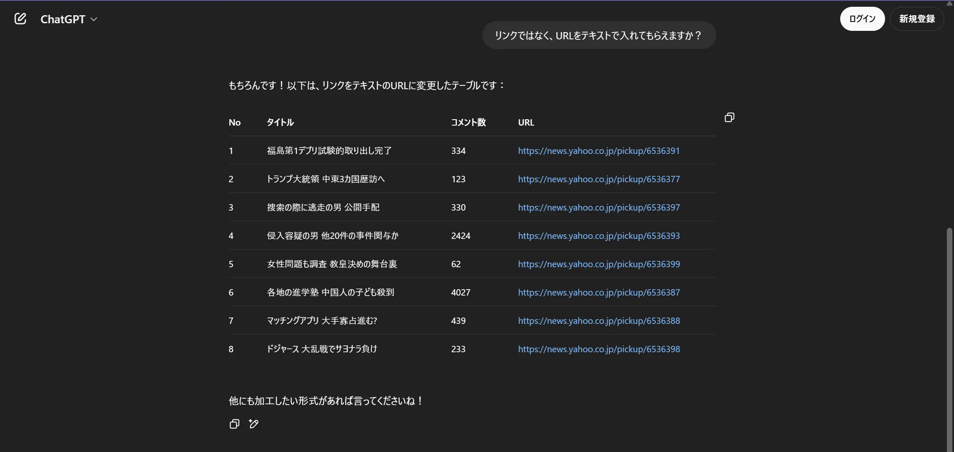The height and width of the screenshot is (452, 954).
Task: Click the コメント数 column header
Action: [468, 122]
